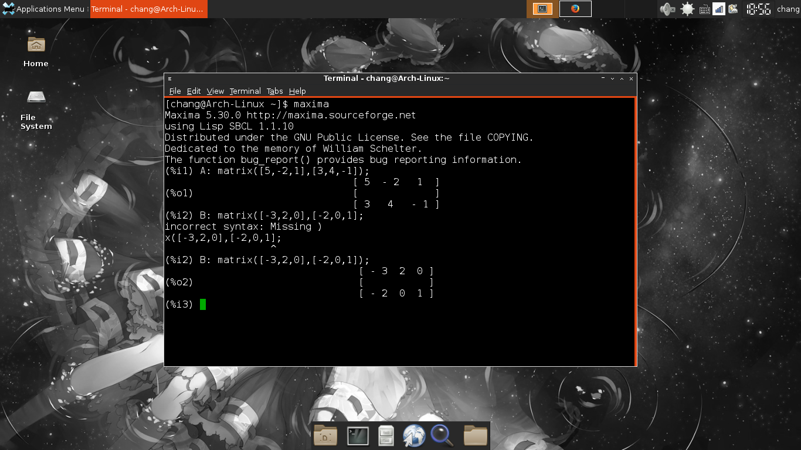The height and width of the screenshot is (450, 801).
Task: Click the '(%o2)' output label
Action: [179, 282]
